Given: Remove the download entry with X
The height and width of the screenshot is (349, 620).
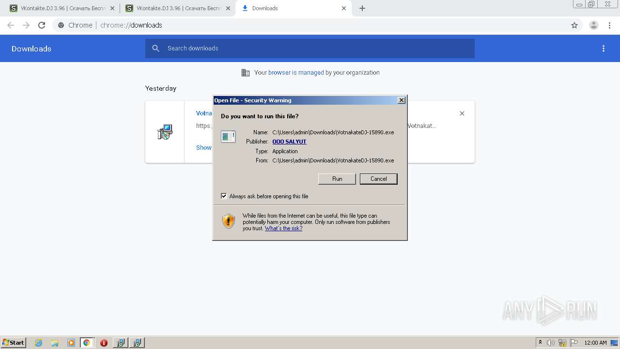Looking at the screenshot, I should coord(462,113).
